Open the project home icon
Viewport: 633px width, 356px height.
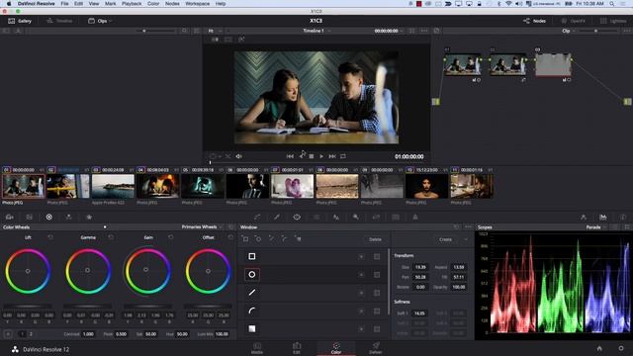pyautogui.click(x=599, y=348)
